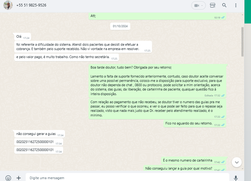
Task: Click scrollbar down arrow at chat bottom
Action: point(242,169)
